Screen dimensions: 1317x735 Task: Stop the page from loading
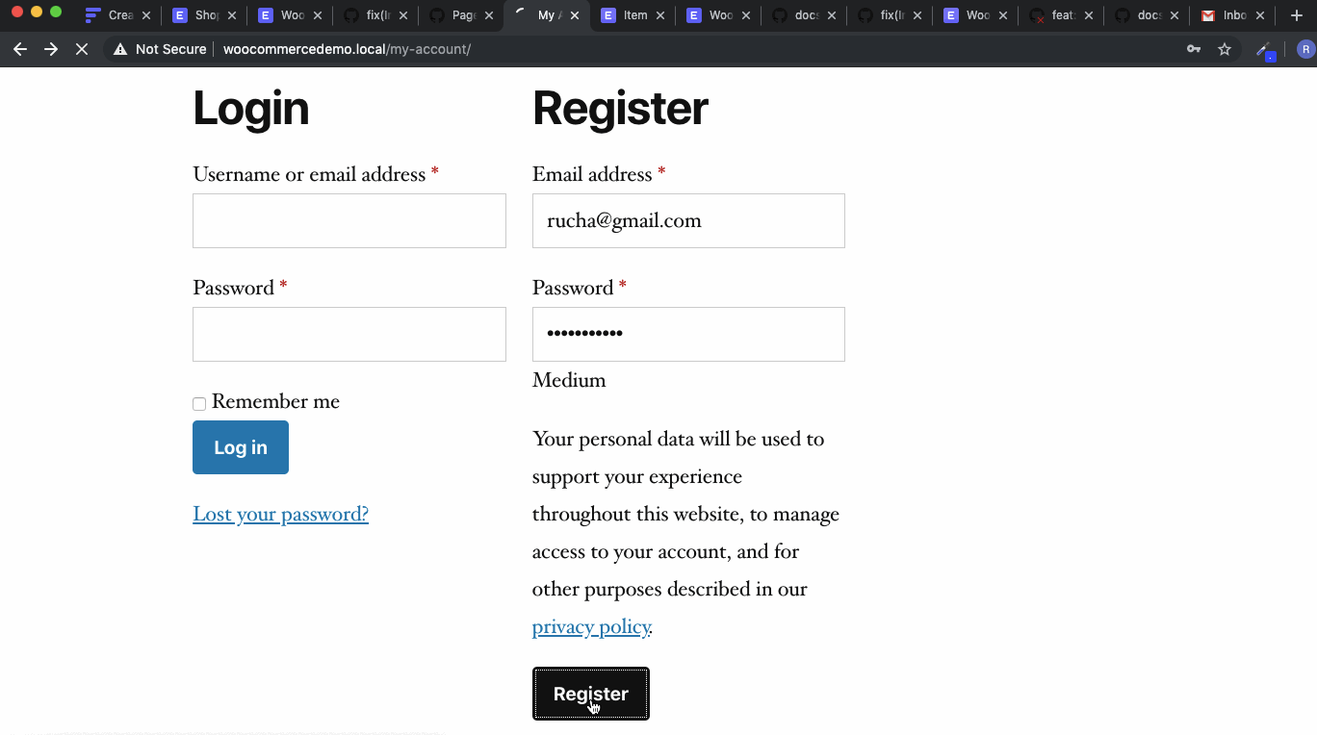coord(82,48)
